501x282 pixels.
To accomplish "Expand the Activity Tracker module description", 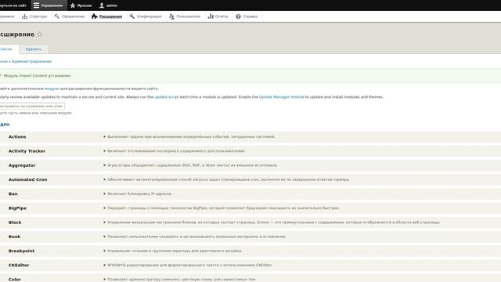I will pos(174,151).
